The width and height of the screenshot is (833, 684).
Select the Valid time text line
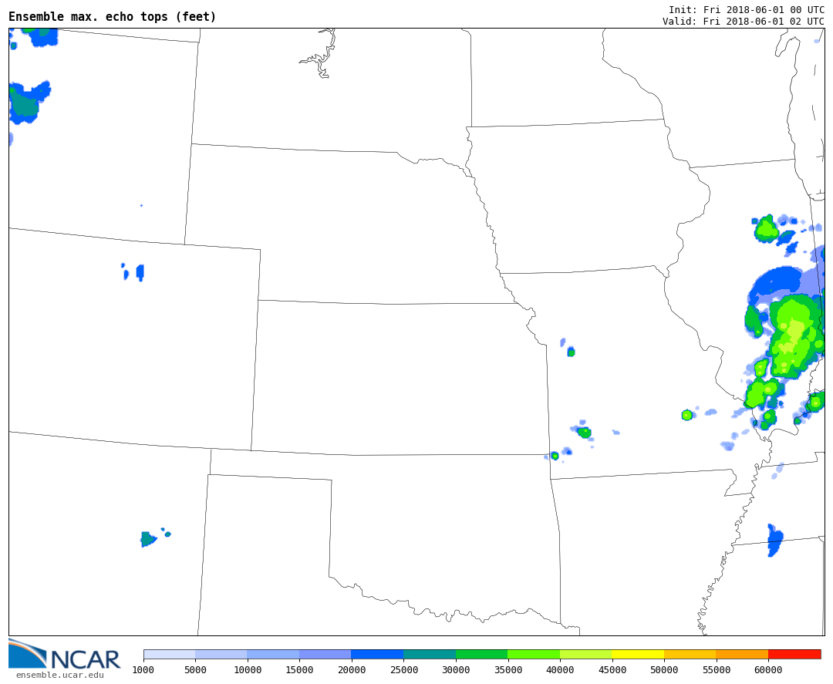(743, 22)
